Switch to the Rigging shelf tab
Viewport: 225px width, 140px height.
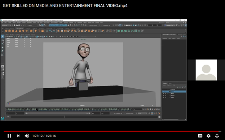coord(35,28)
